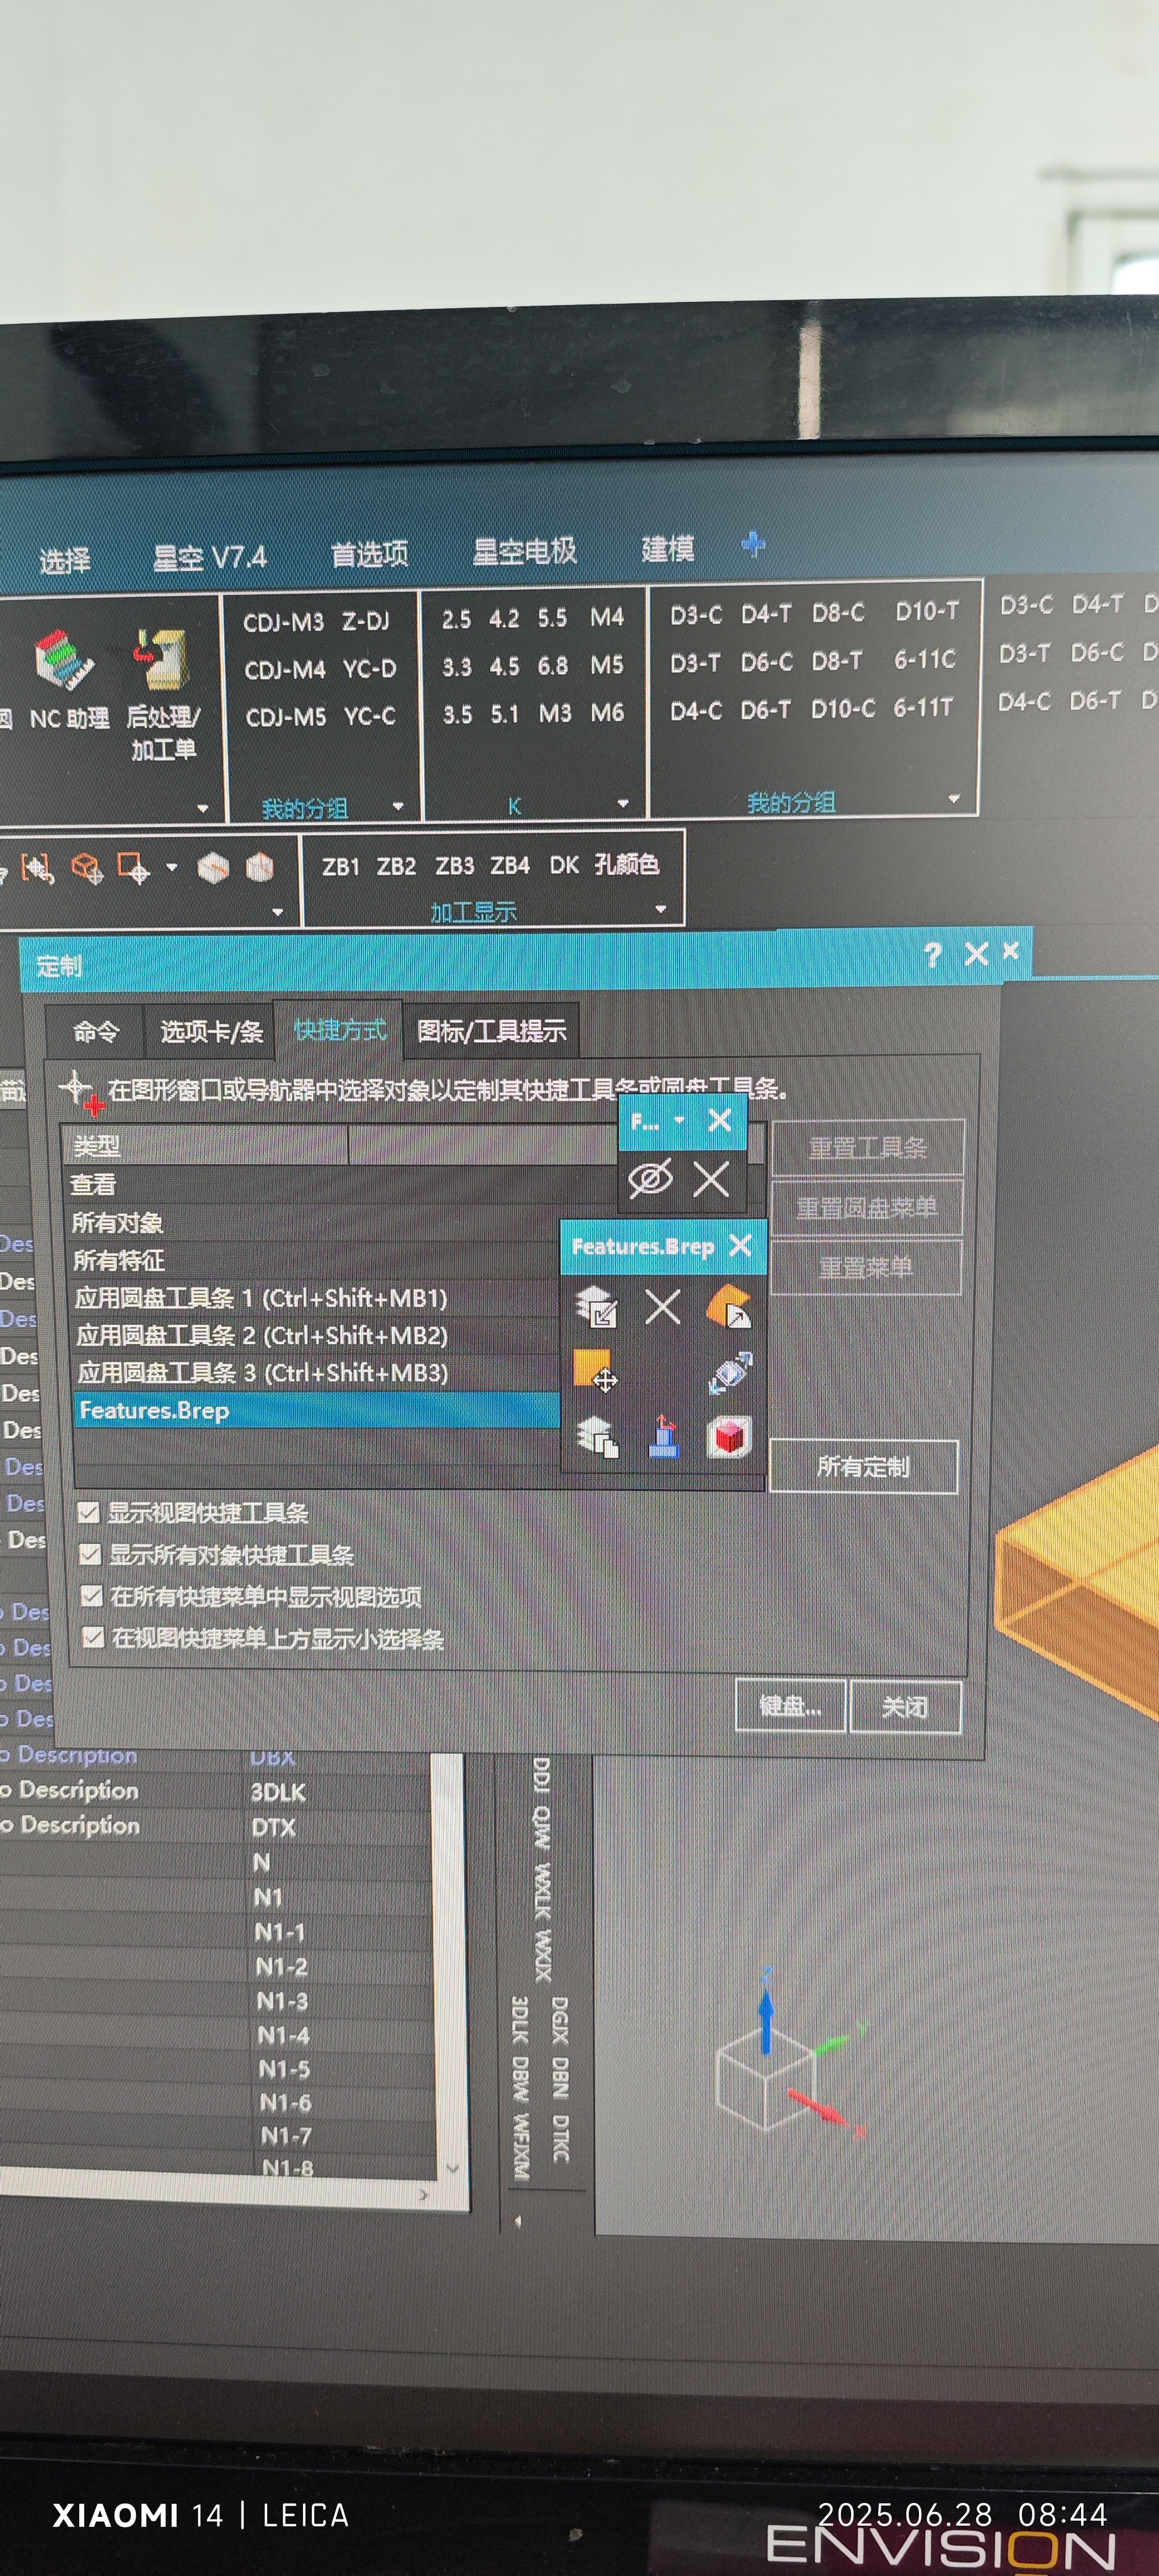Expand the K group dropdown arrow

coord(623,803)
